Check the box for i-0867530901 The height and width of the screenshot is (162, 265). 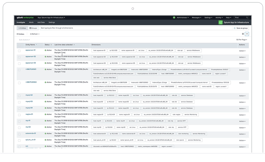19,70
